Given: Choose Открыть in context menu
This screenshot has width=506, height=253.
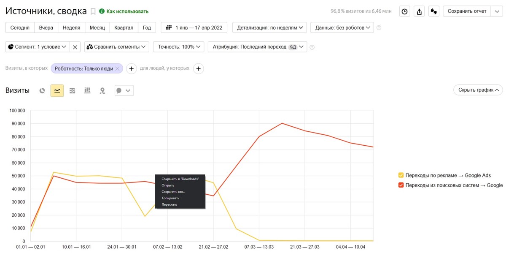Looking at the screenshot, I should [180, 185].
